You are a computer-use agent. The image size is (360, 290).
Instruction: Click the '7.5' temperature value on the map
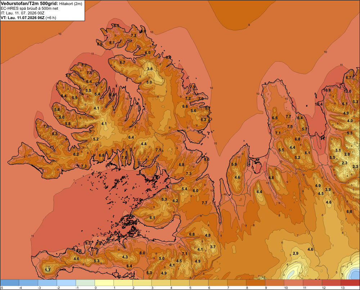point(290,126)
